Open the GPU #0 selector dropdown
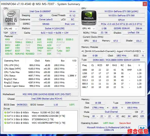The height and width of the screenshot is (136, 150). point(88,28)
